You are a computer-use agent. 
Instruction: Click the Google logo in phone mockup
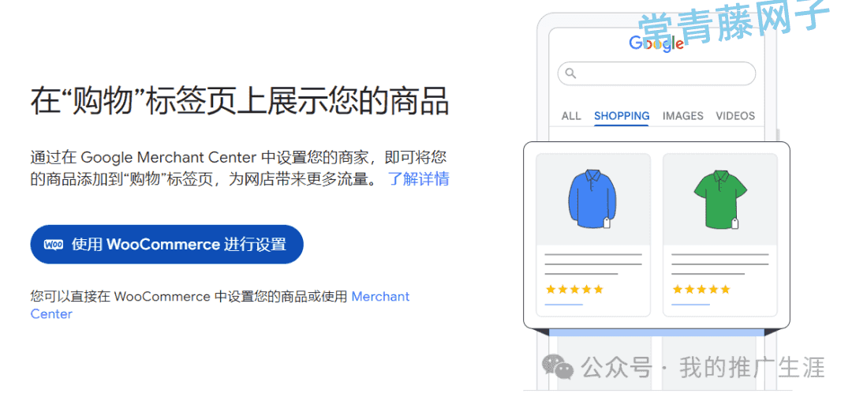click(656, 43)
